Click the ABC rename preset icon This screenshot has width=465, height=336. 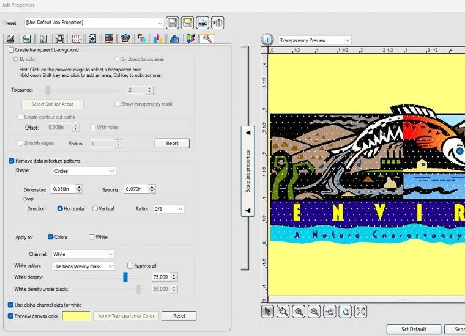tap(203, 23)
